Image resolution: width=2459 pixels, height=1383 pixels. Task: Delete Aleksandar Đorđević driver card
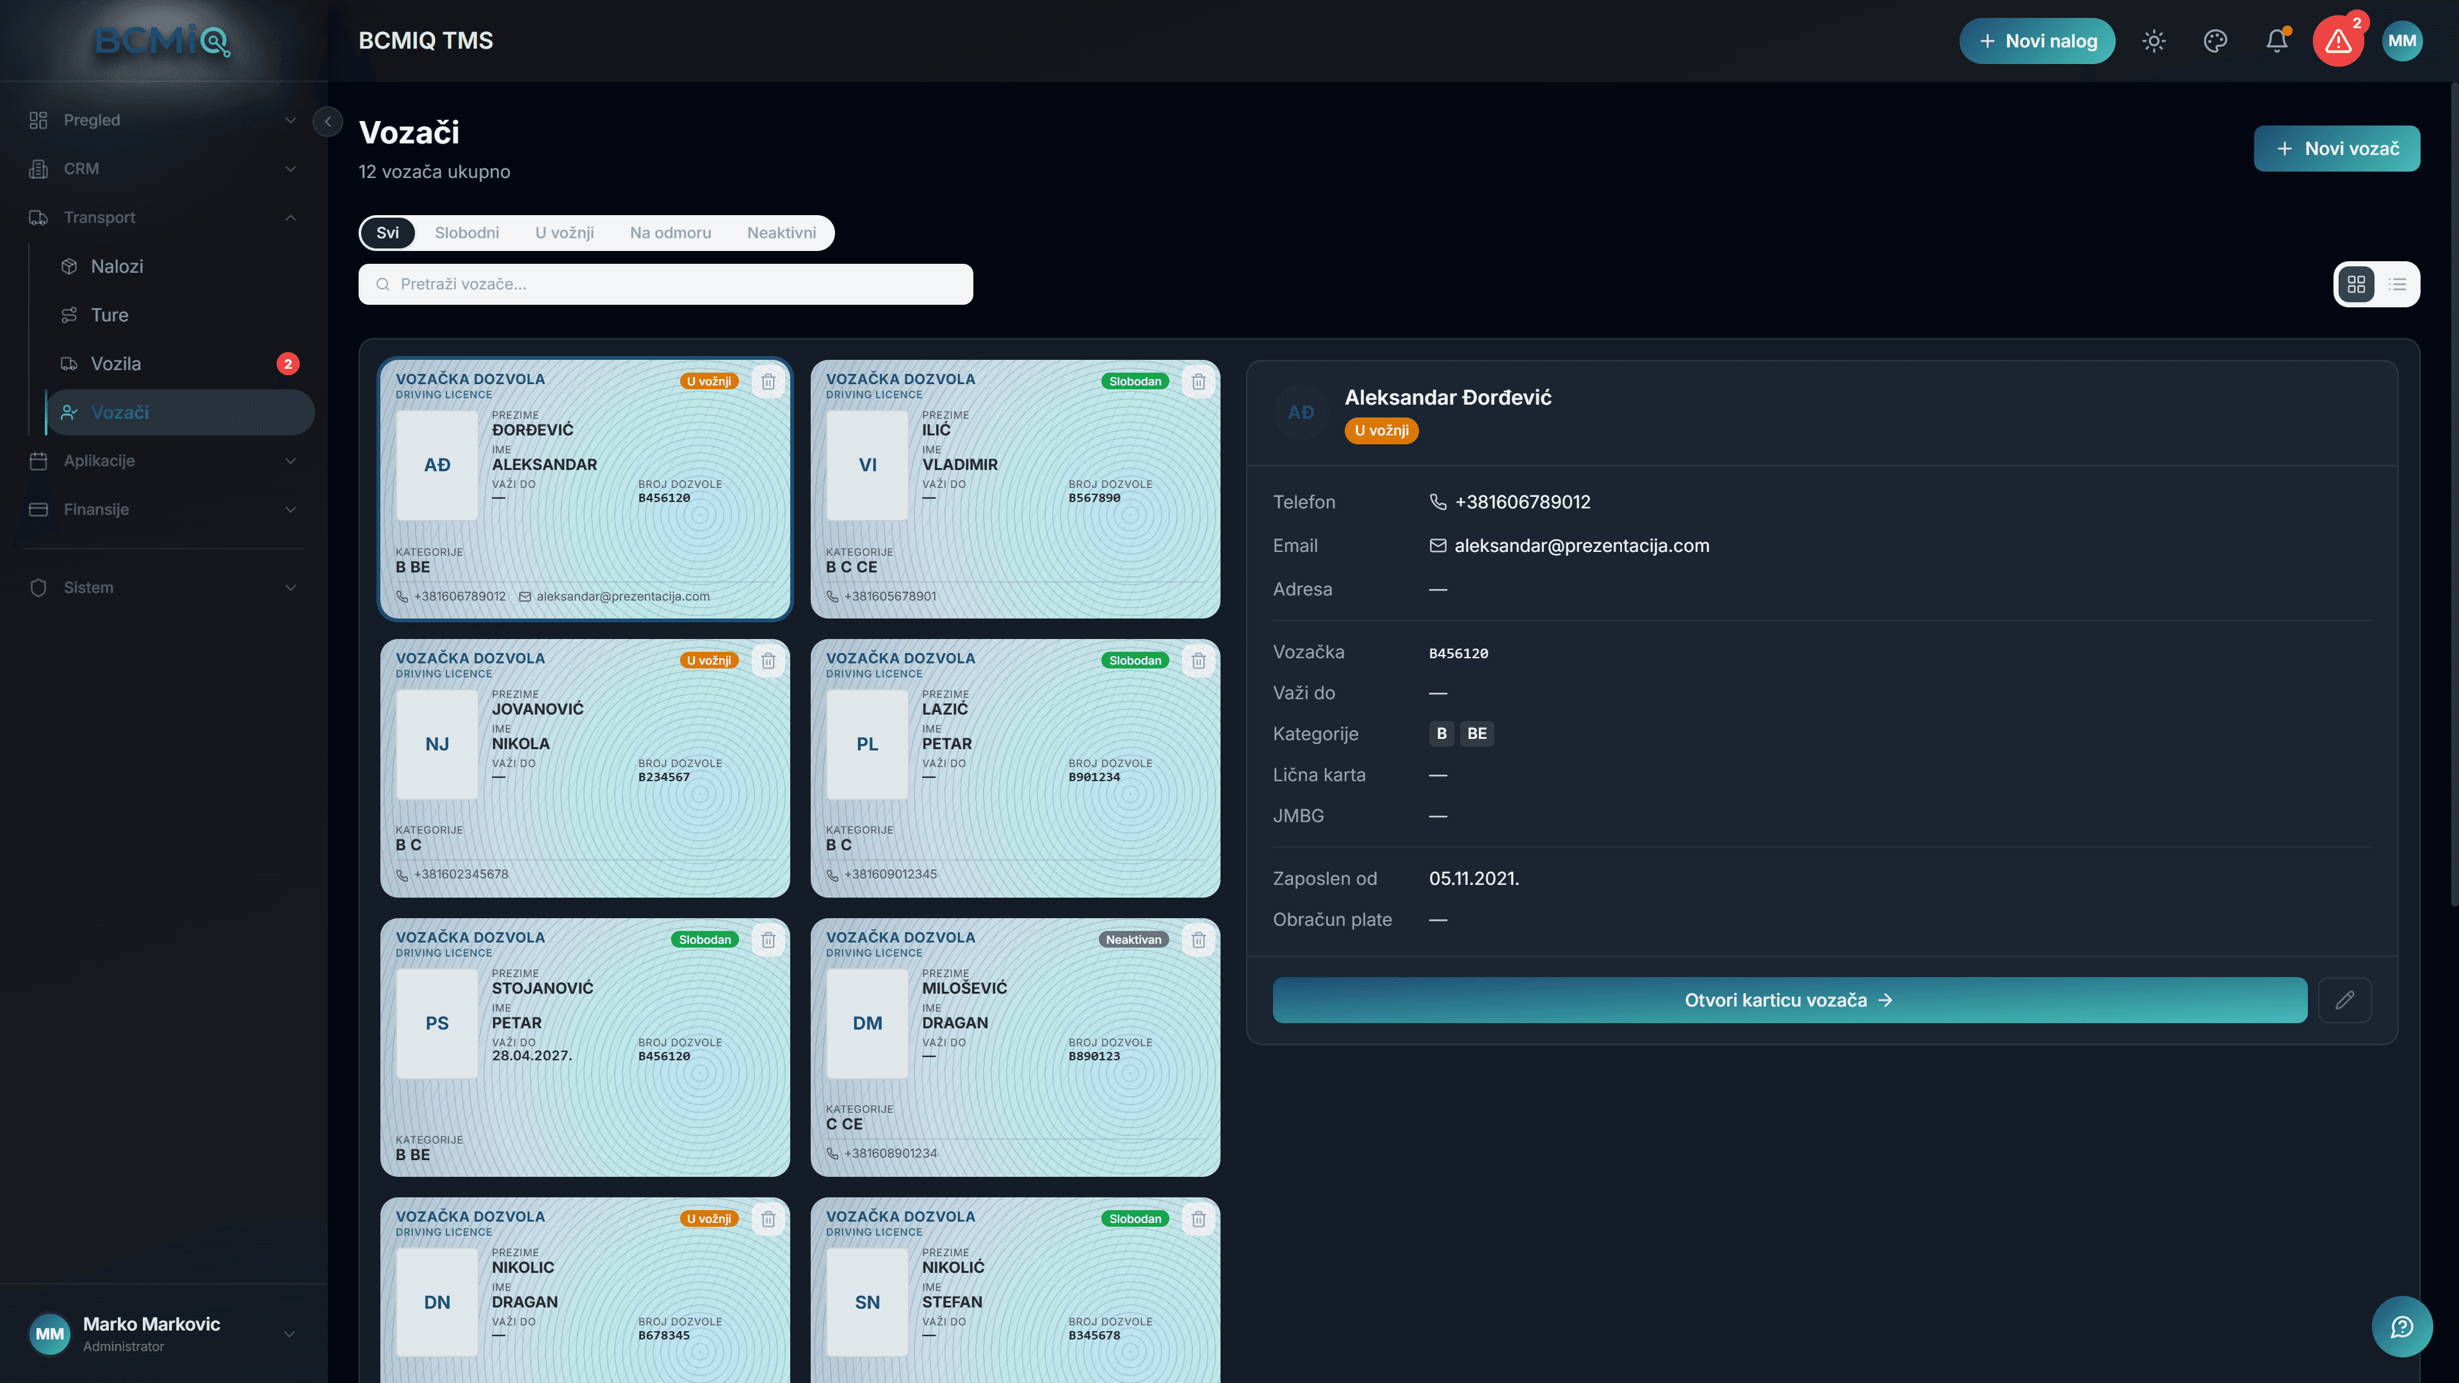pyautogui.click(x=768, y=382)
